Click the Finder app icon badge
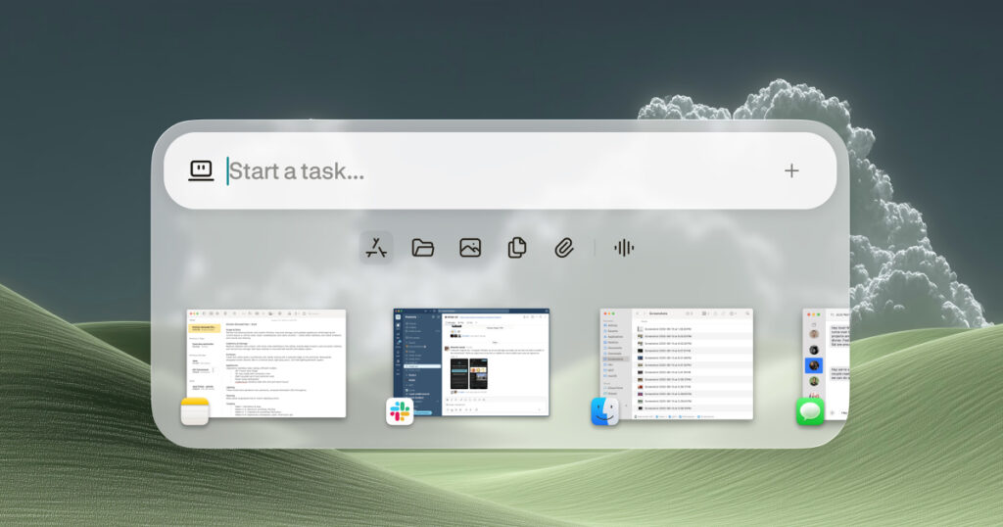This screenshot has height=527, width=1003. click(605, 411)
